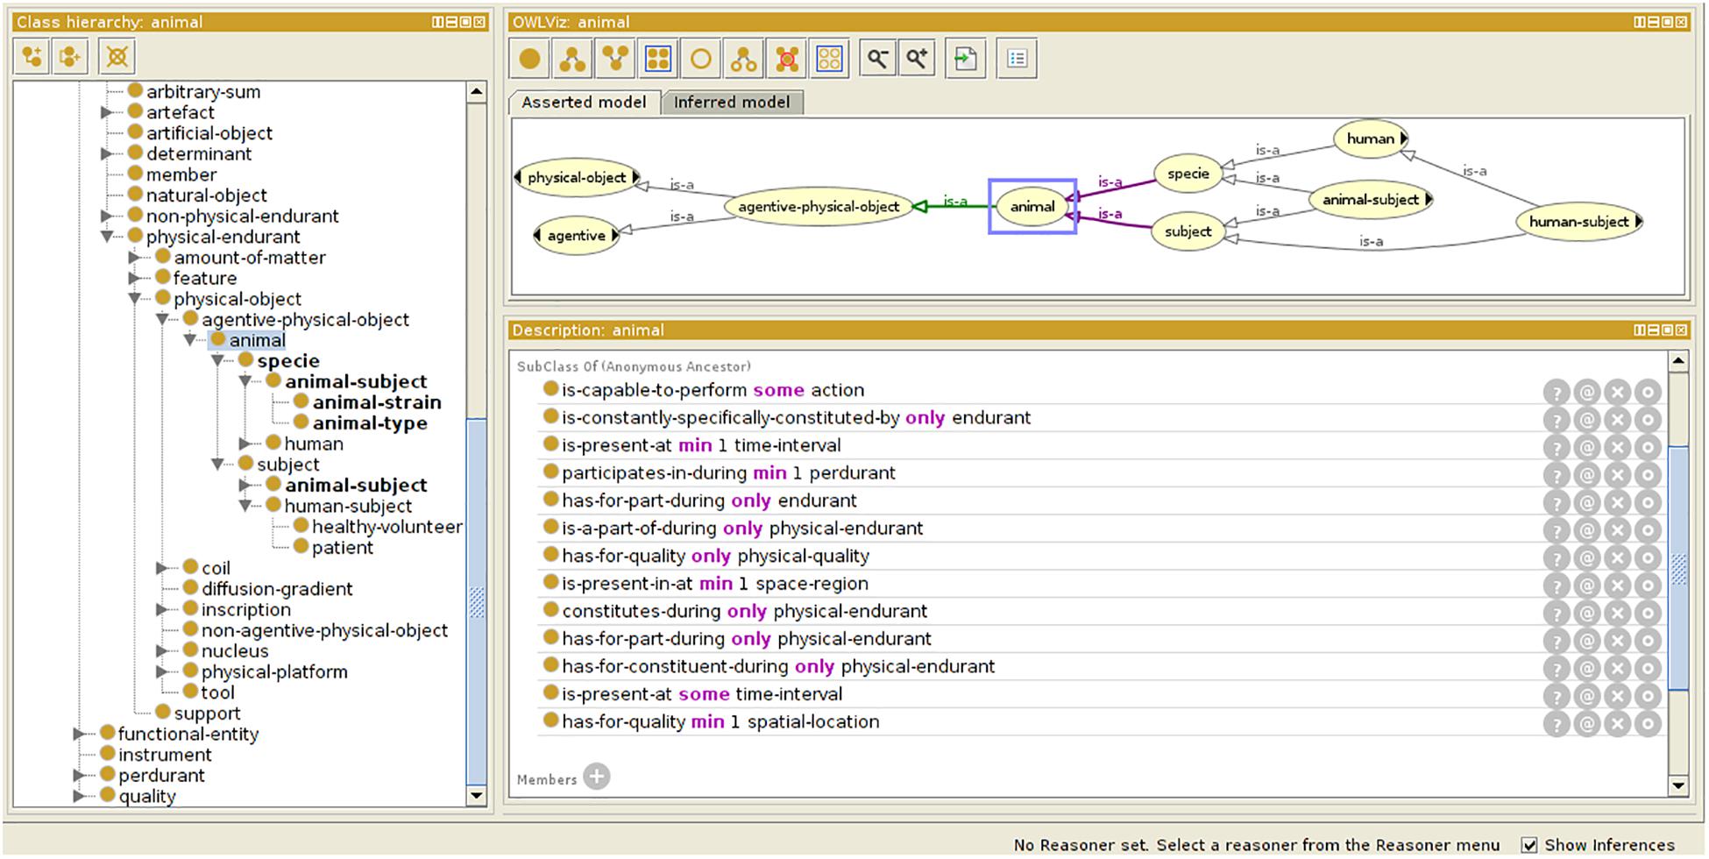Click the question-mark icon for constitutes-during row
The width and height of the screenshot is (1709, 859).
[1557, 614]
